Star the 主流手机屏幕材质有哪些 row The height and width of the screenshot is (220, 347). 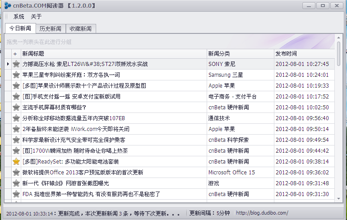click(x=16, y=108)
